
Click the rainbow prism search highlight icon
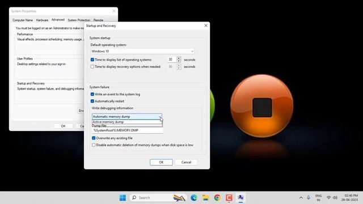(x=179, y=198)
